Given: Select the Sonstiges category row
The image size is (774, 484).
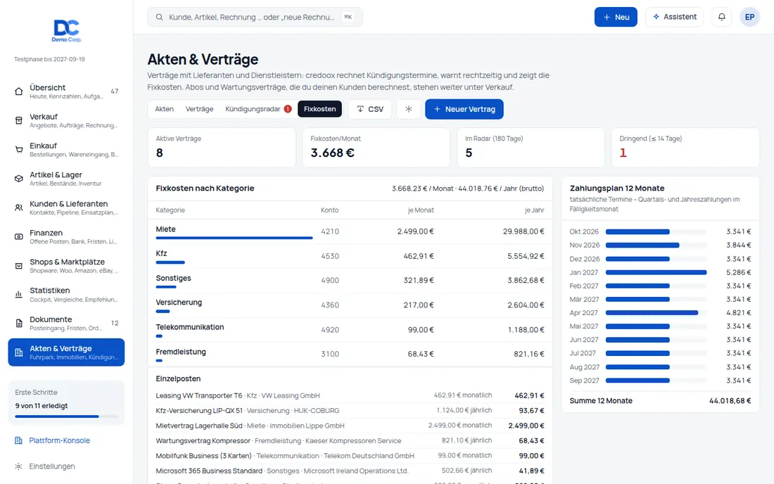Looking at the screenshot, I should [350, 280].
